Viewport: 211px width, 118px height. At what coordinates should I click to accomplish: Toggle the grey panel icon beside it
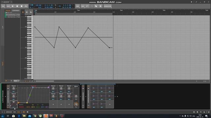27,112
